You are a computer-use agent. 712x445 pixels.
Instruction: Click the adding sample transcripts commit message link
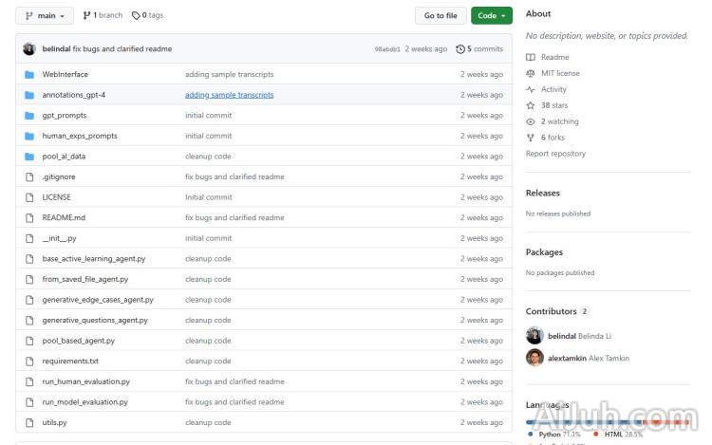point(229,95)
